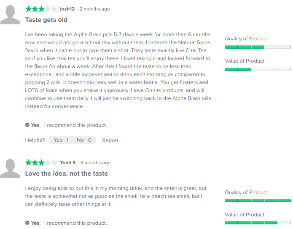Click the 'Helpful?' label
The width and height of the screenshot is (293, 229).
click(35, 140)
